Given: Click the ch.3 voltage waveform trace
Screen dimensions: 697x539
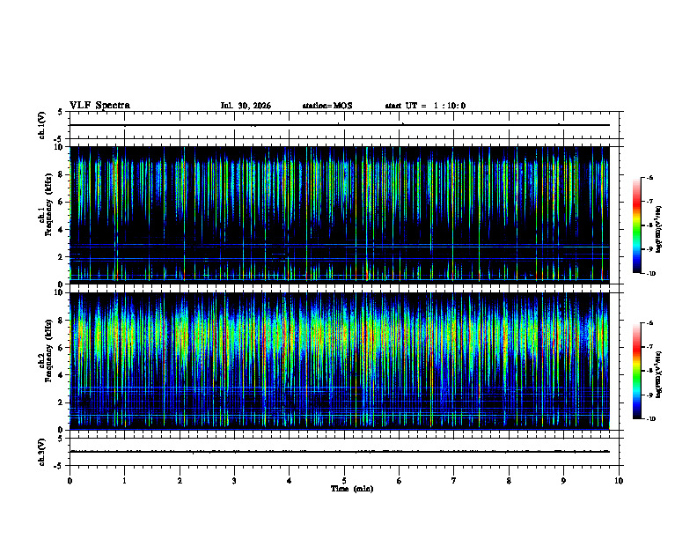Looking at the screenshot, I should pos(340,452).
